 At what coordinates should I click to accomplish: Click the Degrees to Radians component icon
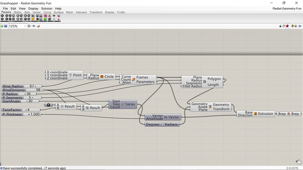(162, 125)
